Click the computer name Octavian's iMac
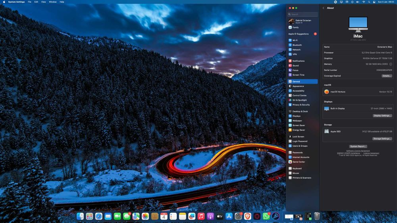Image resolution: width=397 pixels, height=223 pixels. pos(385,47)
